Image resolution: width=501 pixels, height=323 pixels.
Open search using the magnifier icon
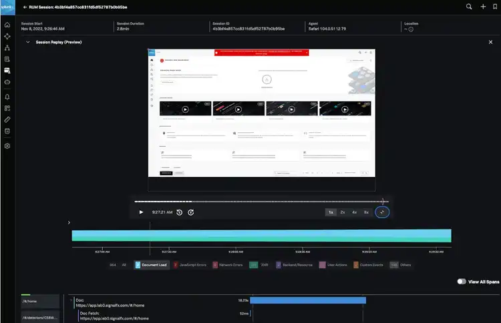coord(469,7)
